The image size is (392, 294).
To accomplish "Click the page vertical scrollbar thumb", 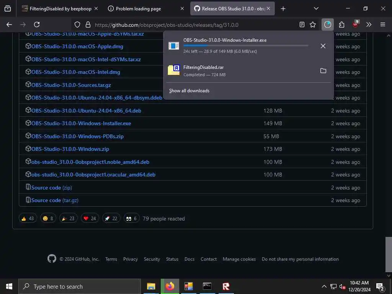I will pos(389,254).
